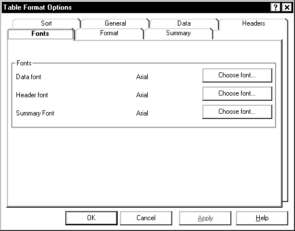Image resolution: width=295 pixels, height=231 pixels.
Task: Open Help from the bottom button row
Action: pyautogui.click(x=262, y=218)
